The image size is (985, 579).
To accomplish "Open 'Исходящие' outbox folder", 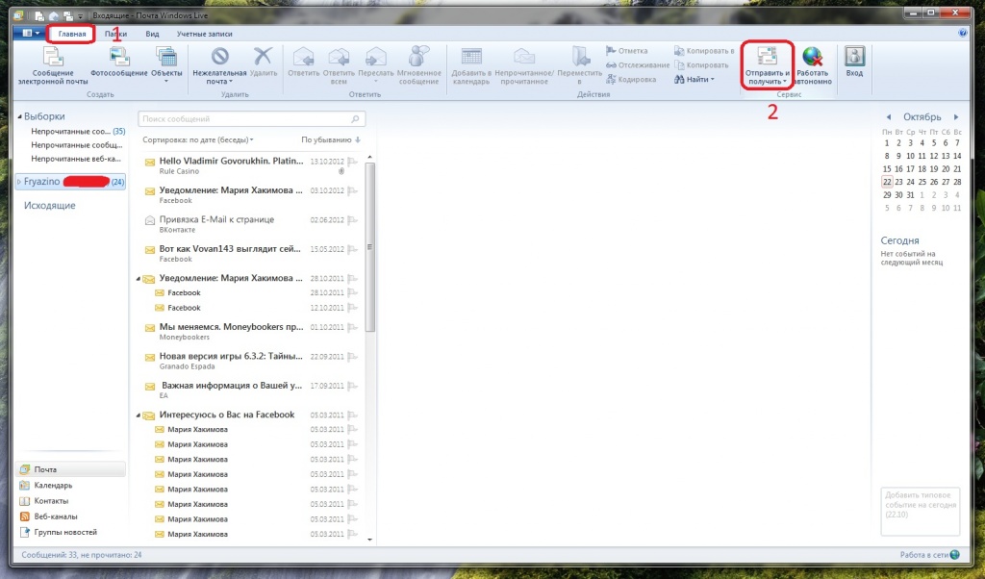I will tap(49, 206).
